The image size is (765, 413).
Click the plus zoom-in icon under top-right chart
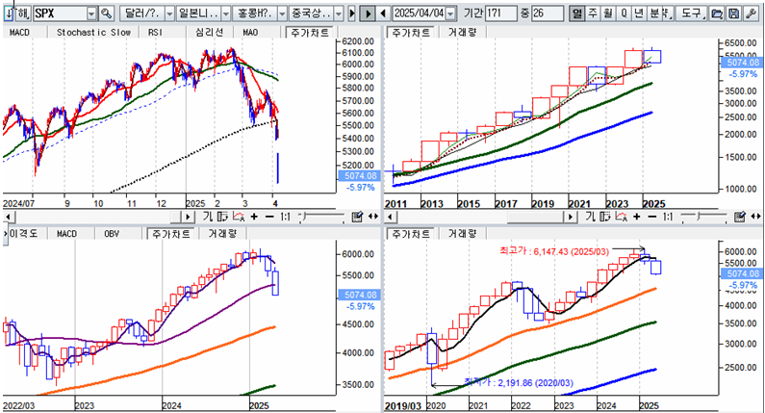(x=637, y=217)
